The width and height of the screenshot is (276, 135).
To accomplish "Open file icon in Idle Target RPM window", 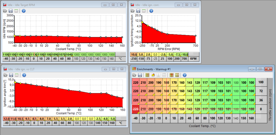I will [5, 11].
